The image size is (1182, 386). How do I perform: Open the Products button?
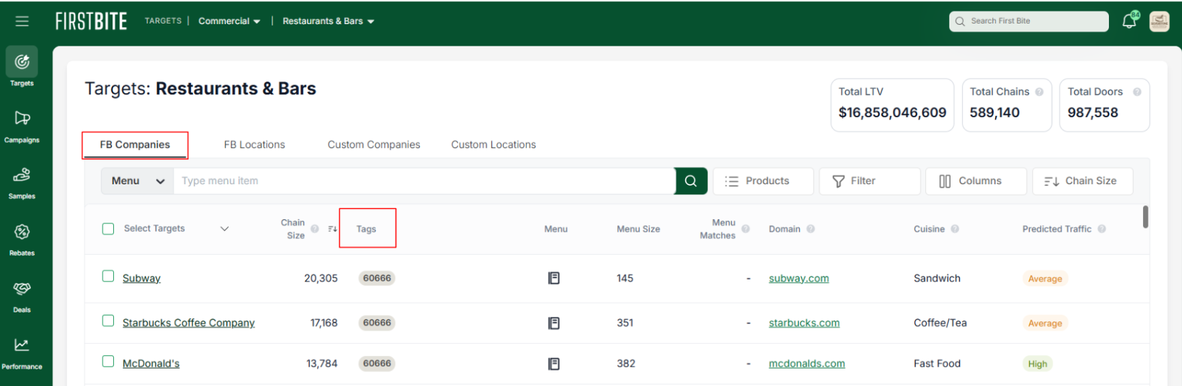point(763,181)
